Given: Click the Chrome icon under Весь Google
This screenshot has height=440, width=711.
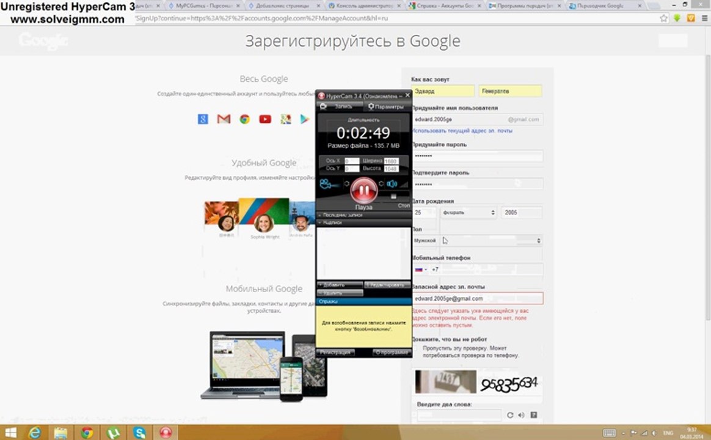Looking at the screenshot, I should 245,119.
